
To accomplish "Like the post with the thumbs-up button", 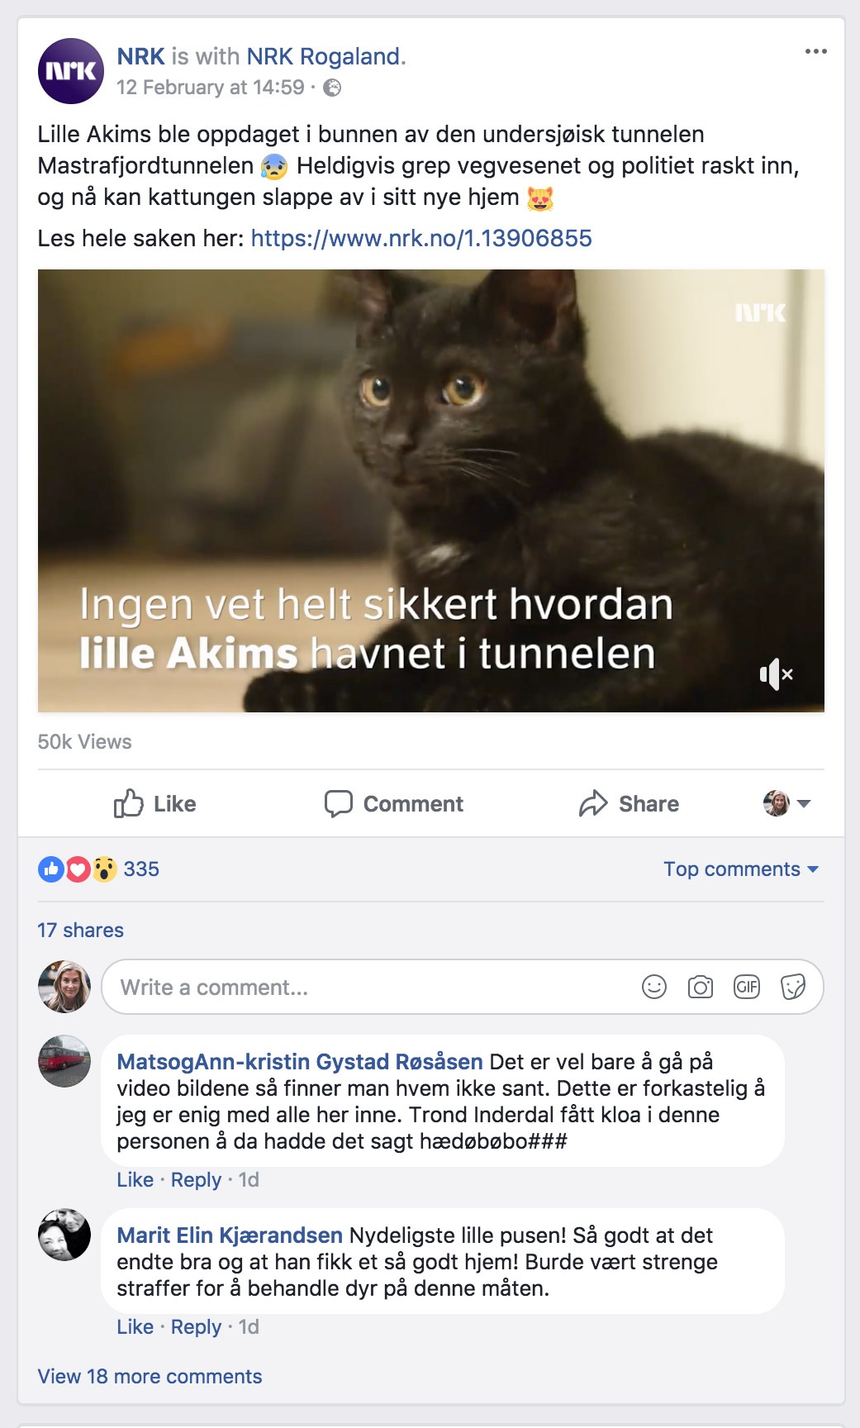I will 155,803.
